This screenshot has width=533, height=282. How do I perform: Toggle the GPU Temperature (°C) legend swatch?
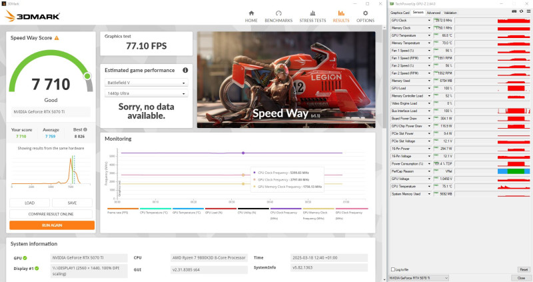[188, 209]
